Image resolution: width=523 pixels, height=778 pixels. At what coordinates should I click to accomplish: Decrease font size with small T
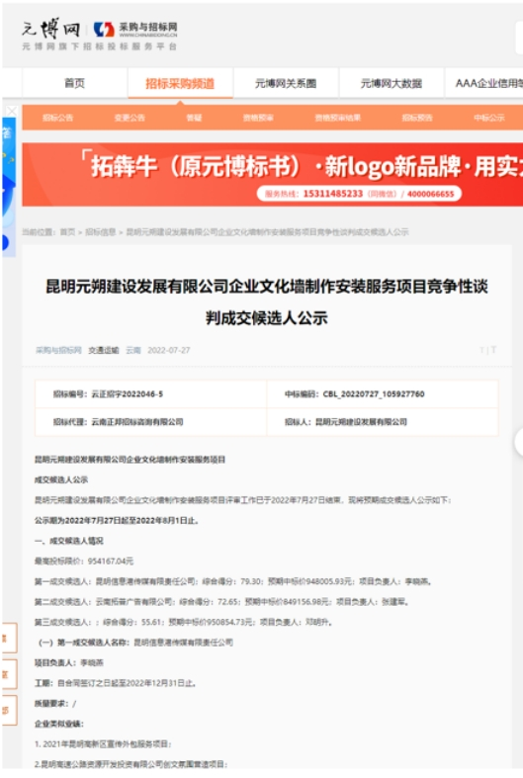(481, 350)
